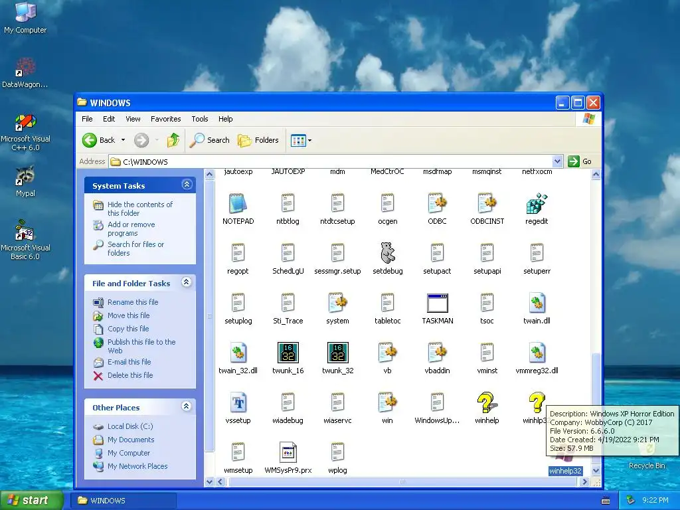Select the twain_32.dll file icon
Screen dimensions: 680x510
238,352
